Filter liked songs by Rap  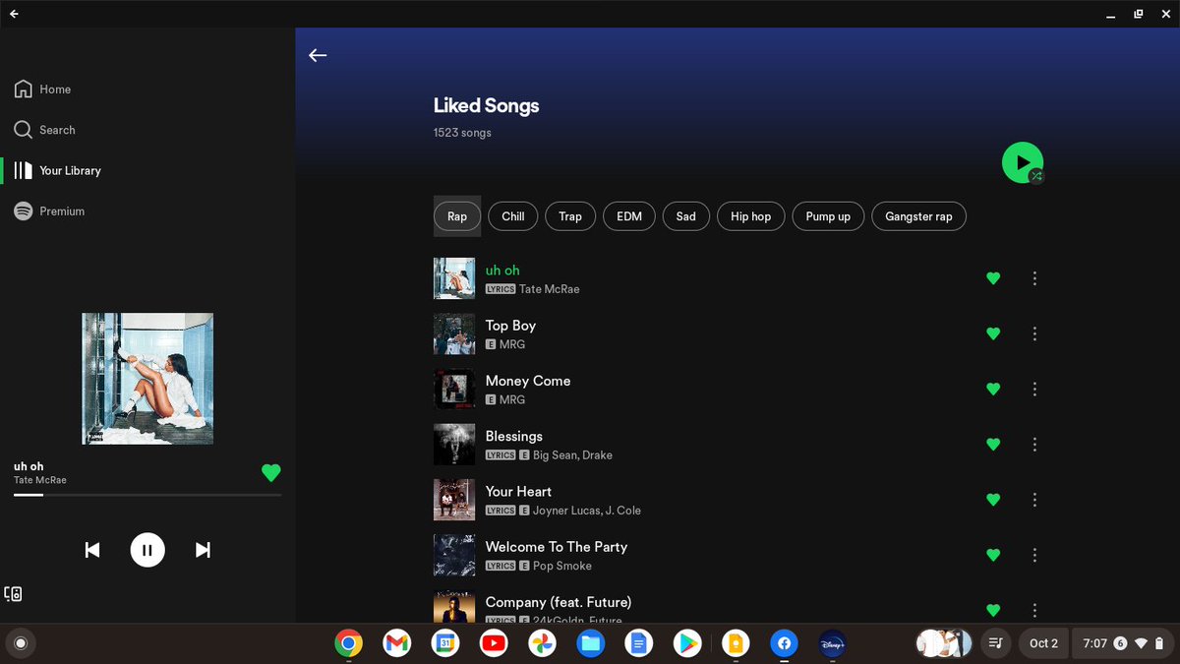(x=457, y=216)
